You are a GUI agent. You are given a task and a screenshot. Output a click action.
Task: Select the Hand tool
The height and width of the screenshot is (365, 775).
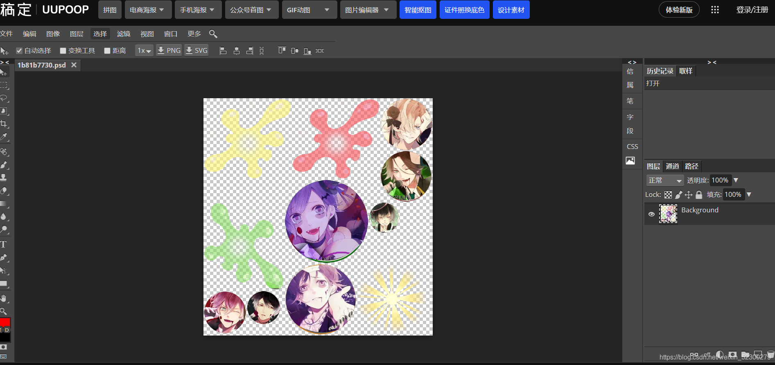(4, 298)
